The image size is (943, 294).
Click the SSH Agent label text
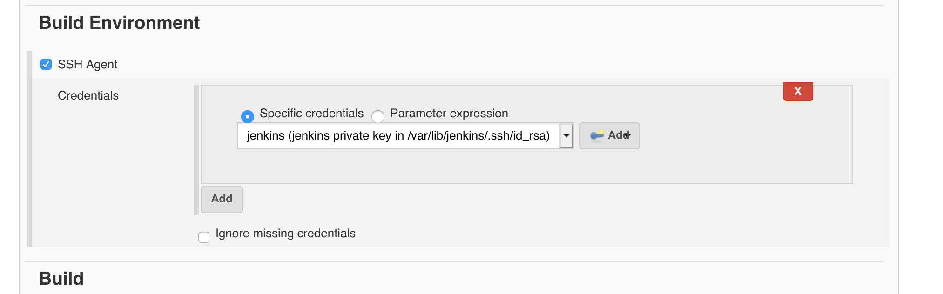(x=88, y=64)
